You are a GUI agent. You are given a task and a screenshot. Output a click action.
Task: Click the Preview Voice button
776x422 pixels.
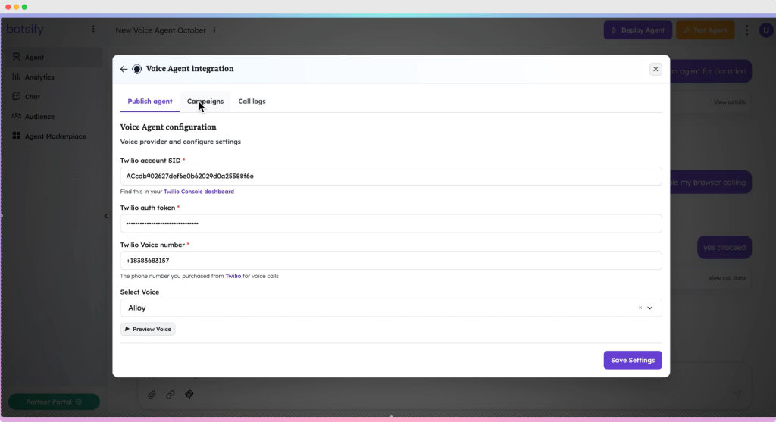148,329
